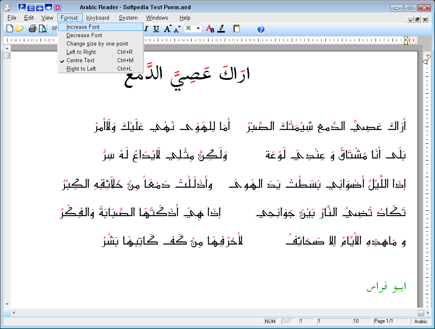Viewport: 435px width, 329px height.
Task: Click the horizontal scrollbar left arrow
Action: (13, 313)
